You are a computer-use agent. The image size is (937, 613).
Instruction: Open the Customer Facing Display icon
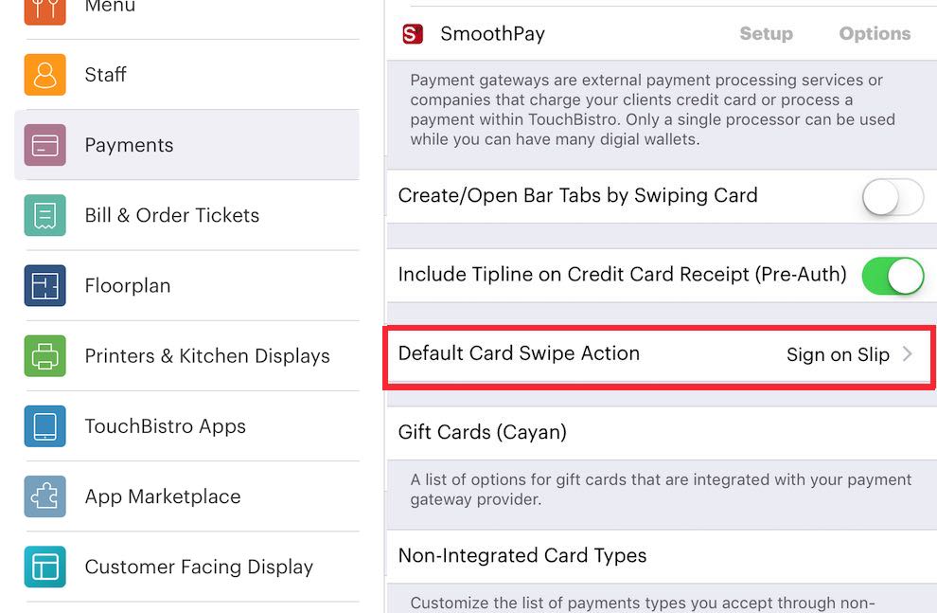(x=42, y=567)
